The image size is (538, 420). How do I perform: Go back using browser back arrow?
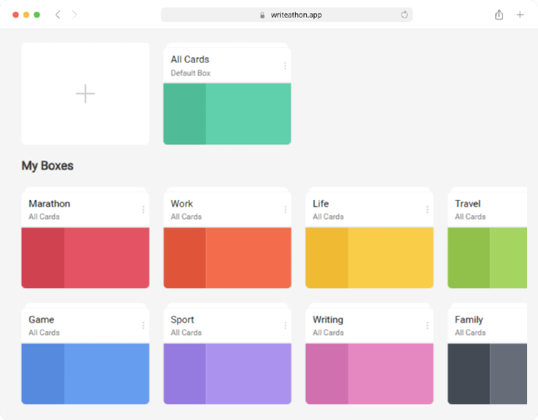point(58,15)
